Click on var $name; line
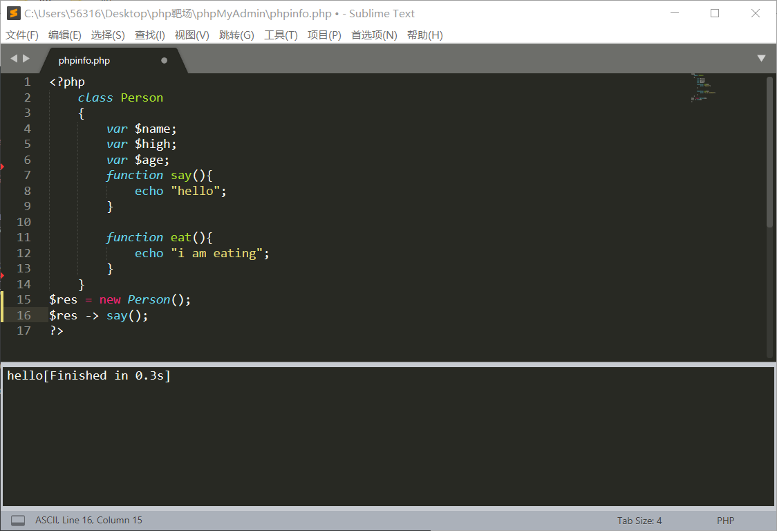The height and width of the screenshot is (531, 777). click(141, 129)
